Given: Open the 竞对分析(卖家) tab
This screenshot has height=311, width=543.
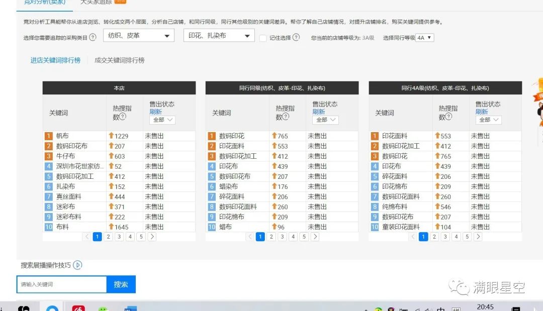Looking at the screenshot, I should [44, 2].
